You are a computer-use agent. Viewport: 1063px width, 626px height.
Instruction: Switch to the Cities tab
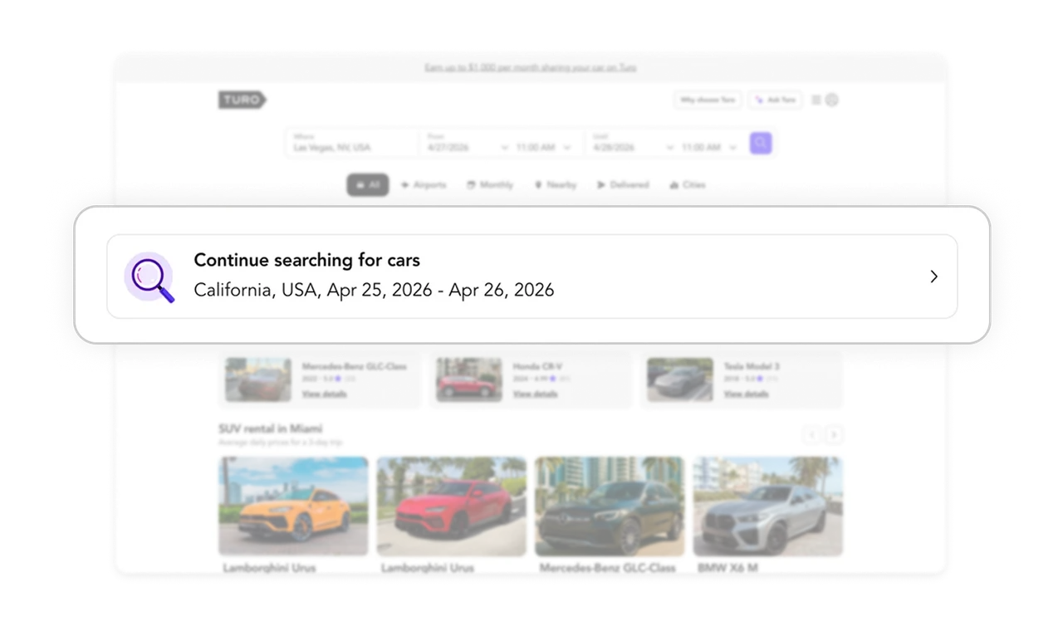coord(688,185)
